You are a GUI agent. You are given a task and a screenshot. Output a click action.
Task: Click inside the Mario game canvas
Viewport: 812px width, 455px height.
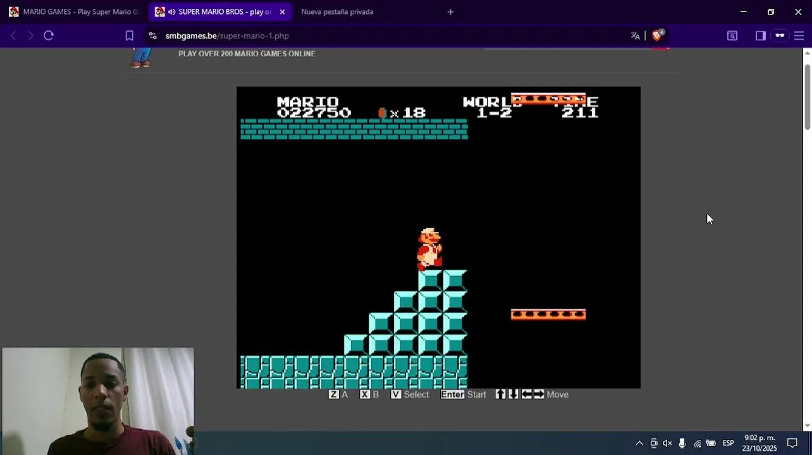click(438, 237)
